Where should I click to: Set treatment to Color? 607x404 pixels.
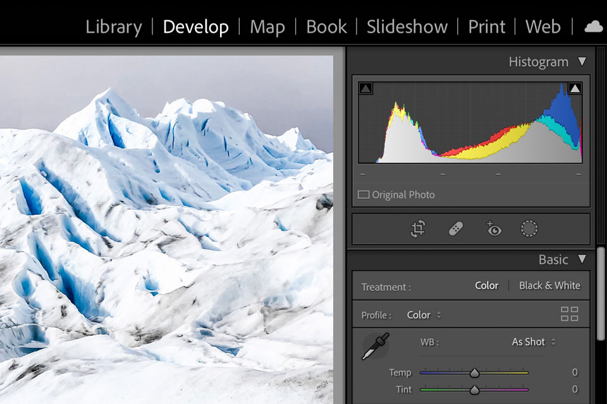[x=487, y=285]
